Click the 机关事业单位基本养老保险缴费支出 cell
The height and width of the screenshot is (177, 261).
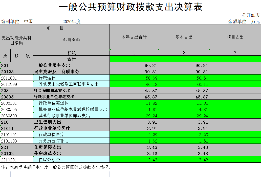[73, 109]
